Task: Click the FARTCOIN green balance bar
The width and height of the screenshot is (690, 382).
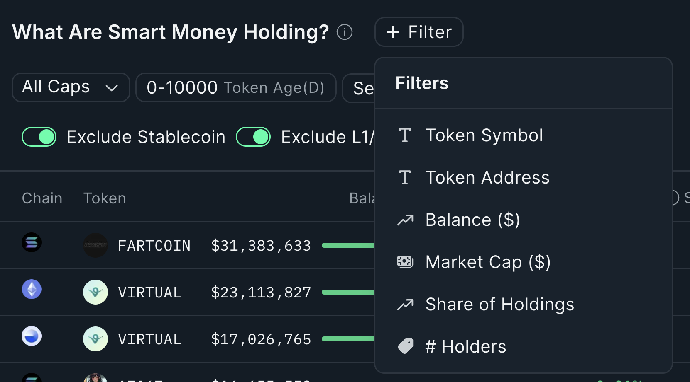Action: 348,245
